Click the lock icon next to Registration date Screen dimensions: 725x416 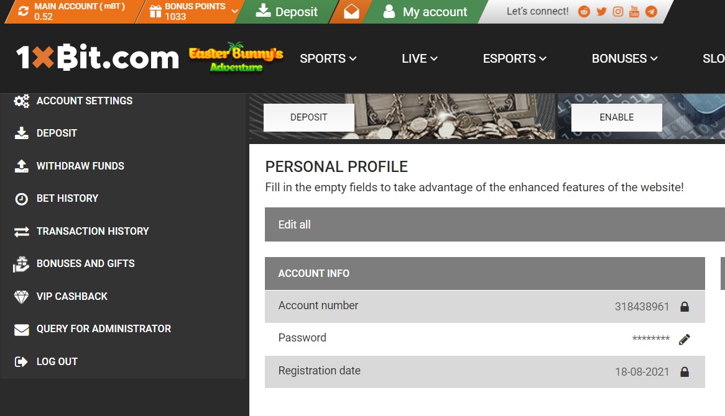[x=685, y=372]
